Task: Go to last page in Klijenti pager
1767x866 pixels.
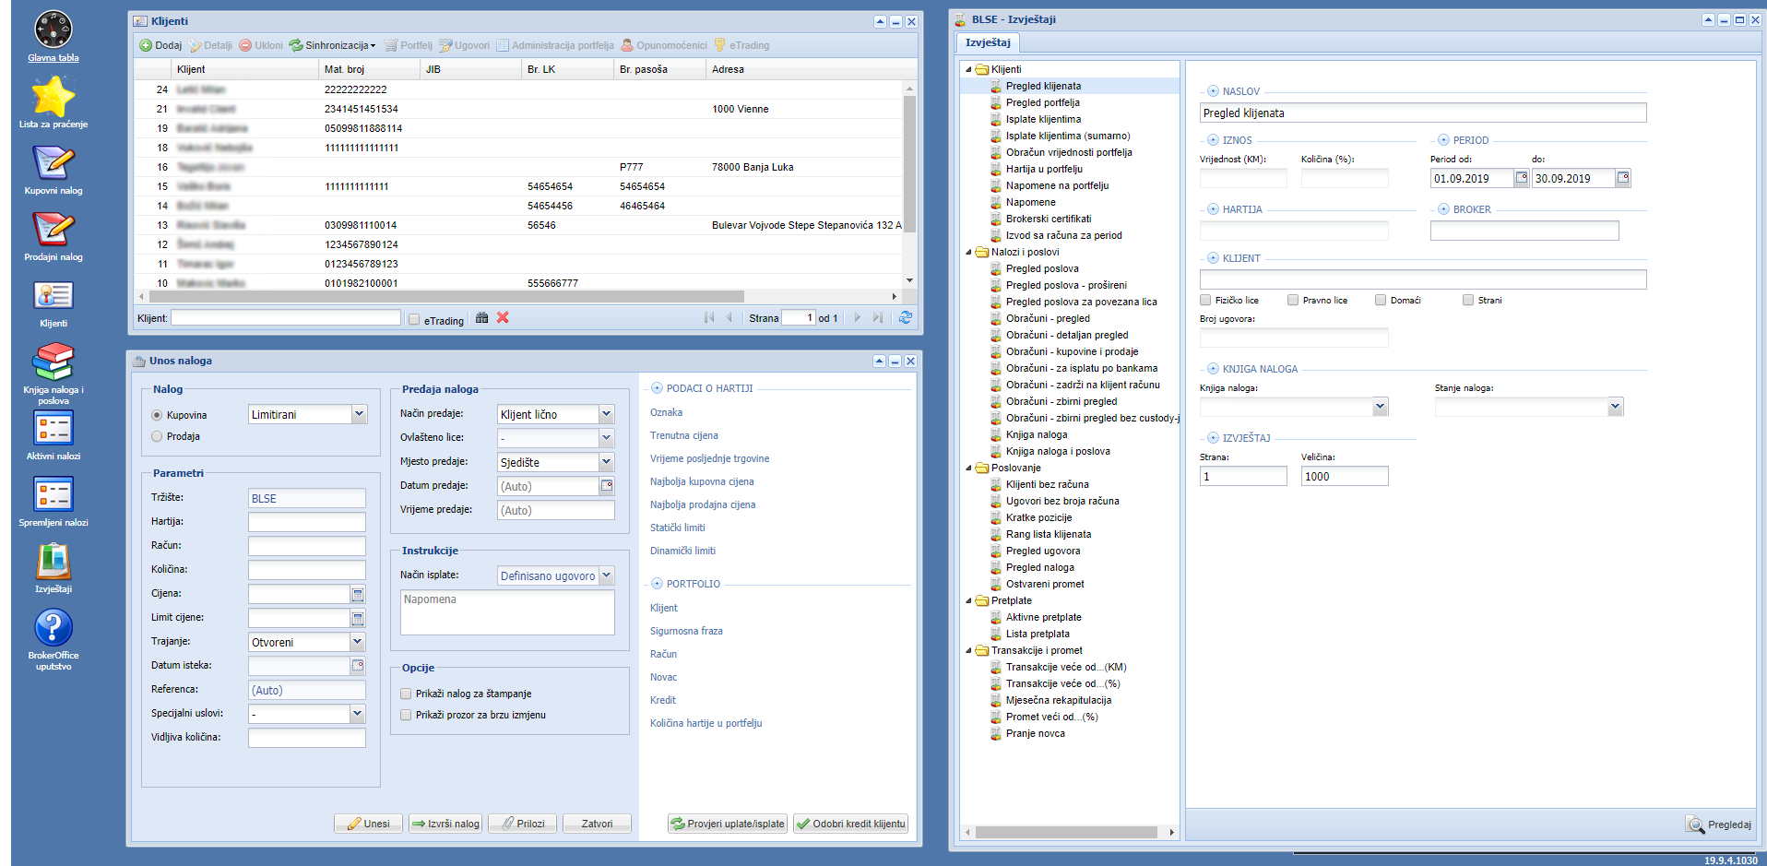Action: (878, 317)
